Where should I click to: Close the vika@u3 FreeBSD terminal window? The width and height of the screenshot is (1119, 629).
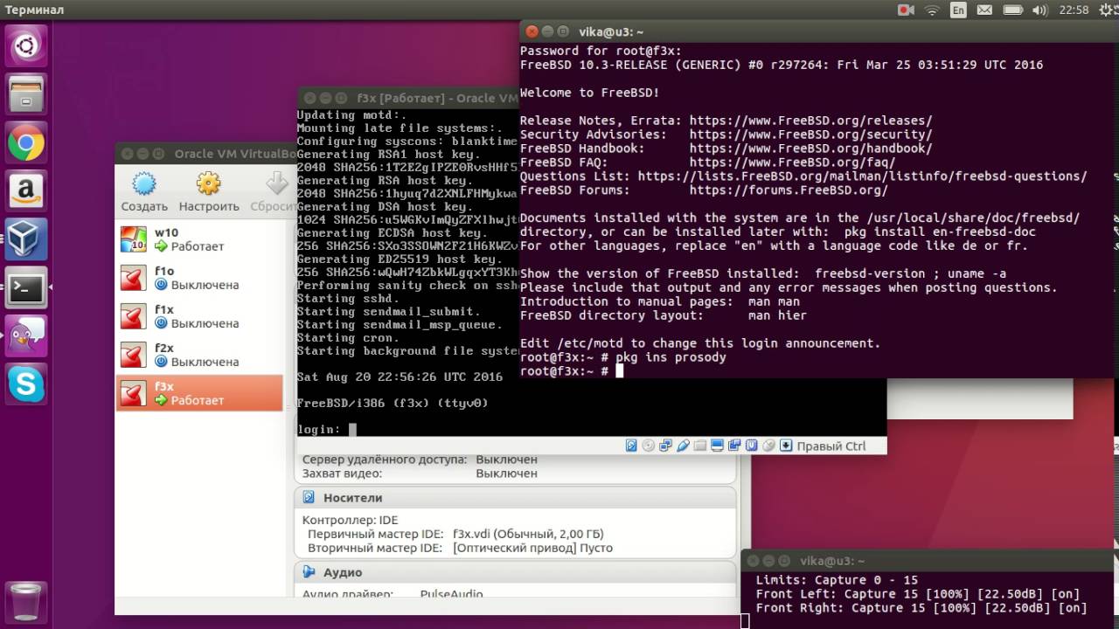(531, 31)
